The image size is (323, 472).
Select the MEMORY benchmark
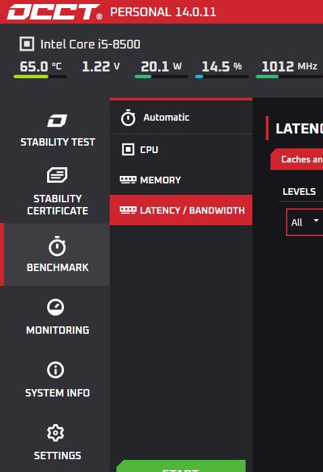(181, 180)
